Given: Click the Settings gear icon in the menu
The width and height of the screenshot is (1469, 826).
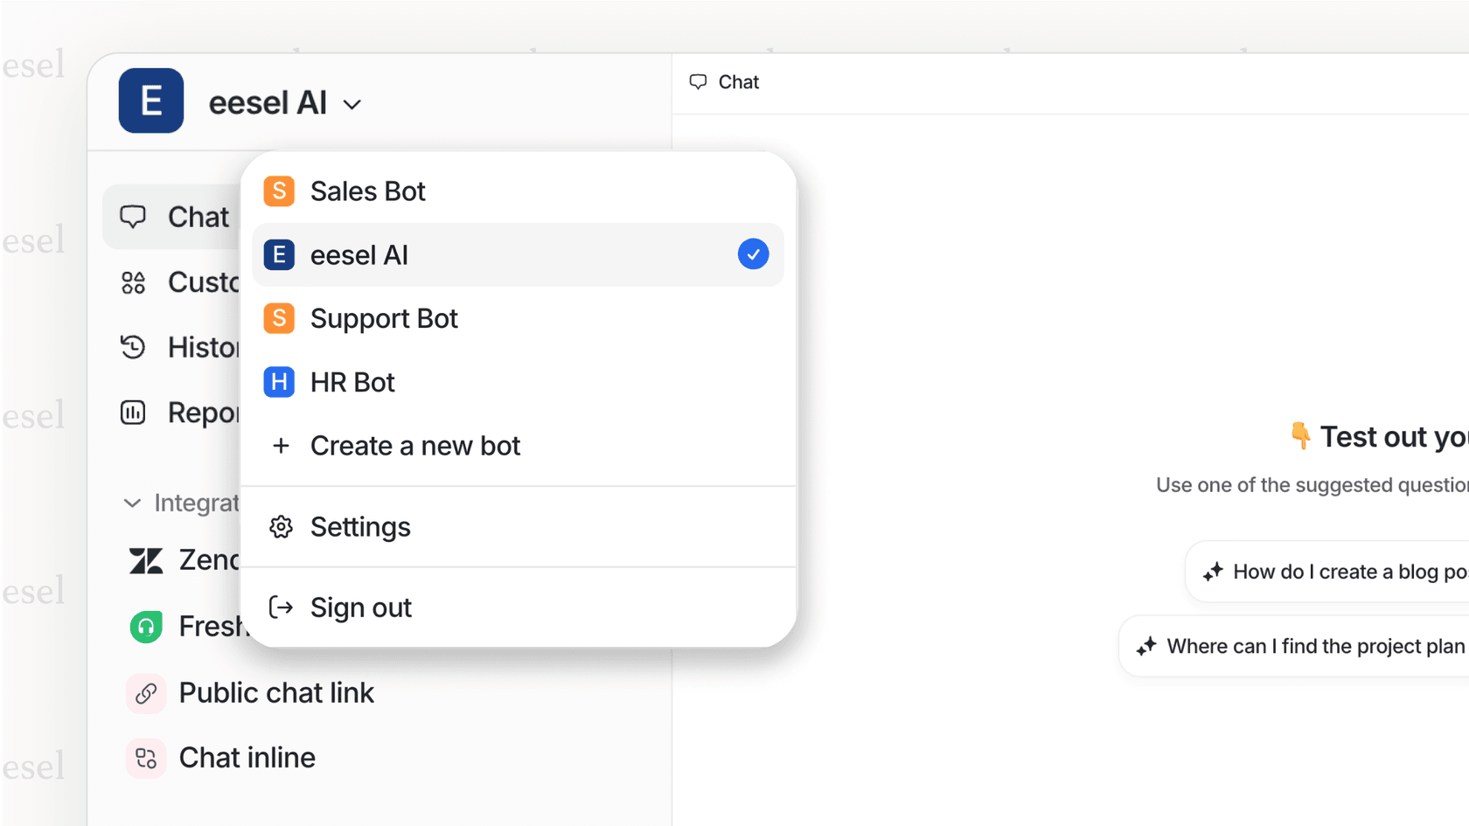Looking at the screenshot, I should 281,526.
